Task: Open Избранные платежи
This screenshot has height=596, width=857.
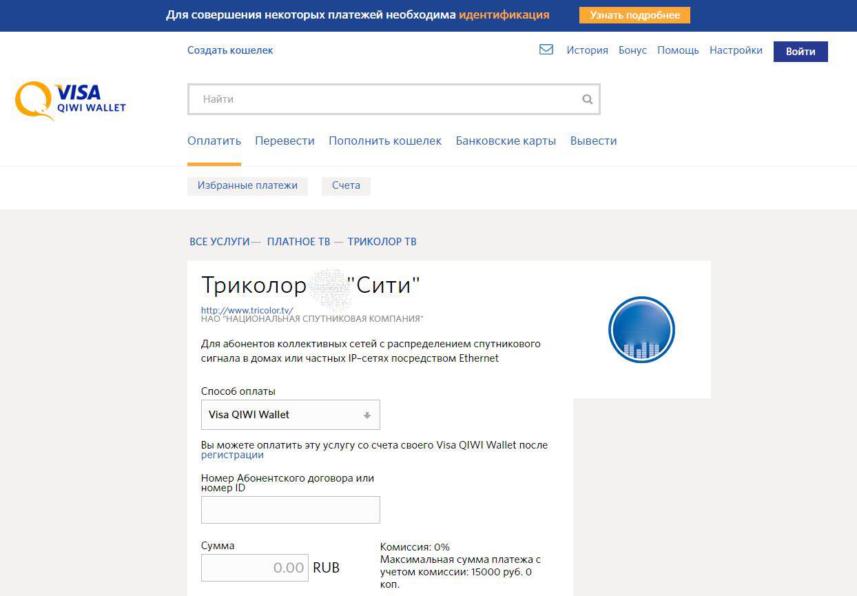Action: [247, 185]
